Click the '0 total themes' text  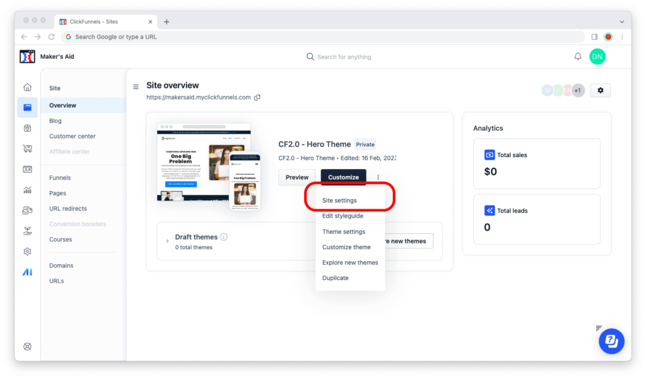194,247
